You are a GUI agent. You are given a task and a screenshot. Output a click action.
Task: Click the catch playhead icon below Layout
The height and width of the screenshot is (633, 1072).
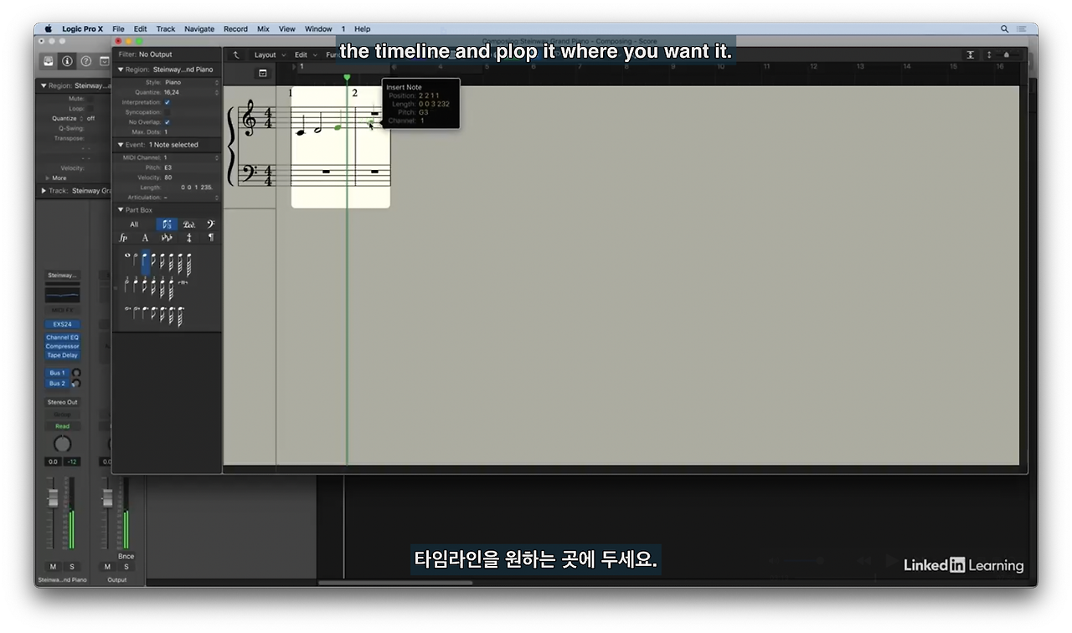pos(262,74)
